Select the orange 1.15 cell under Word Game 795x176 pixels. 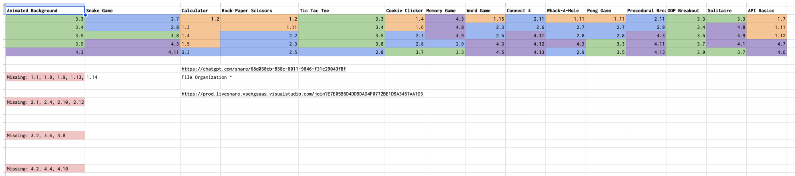pyautogui.click(x=485, y=19)
